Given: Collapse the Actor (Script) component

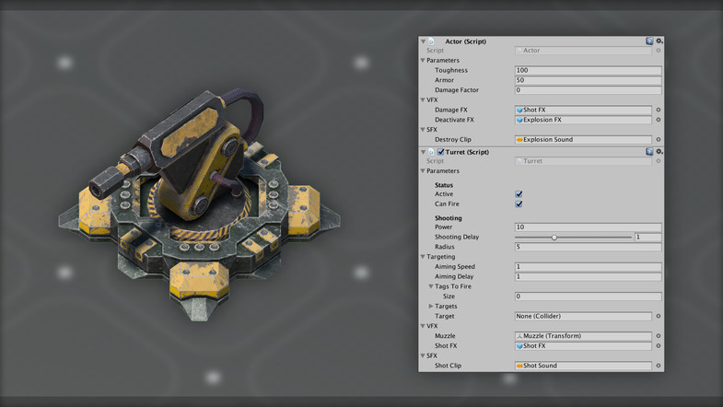Looking at the screenshot, I should click(423, 41).
